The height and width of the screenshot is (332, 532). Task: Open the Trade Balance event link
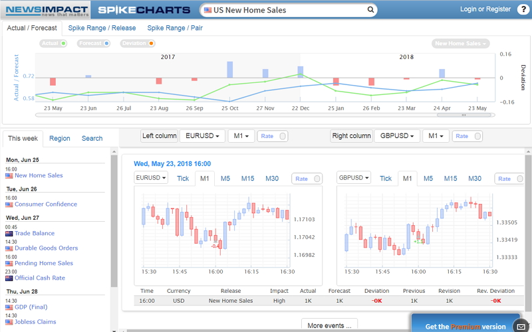35,234
